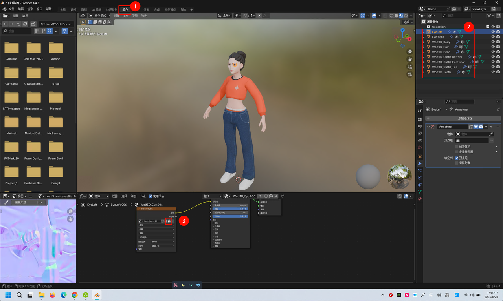Click the pan hand gizmo in viewport
The image size is (503, 301).
pos(409,59)
